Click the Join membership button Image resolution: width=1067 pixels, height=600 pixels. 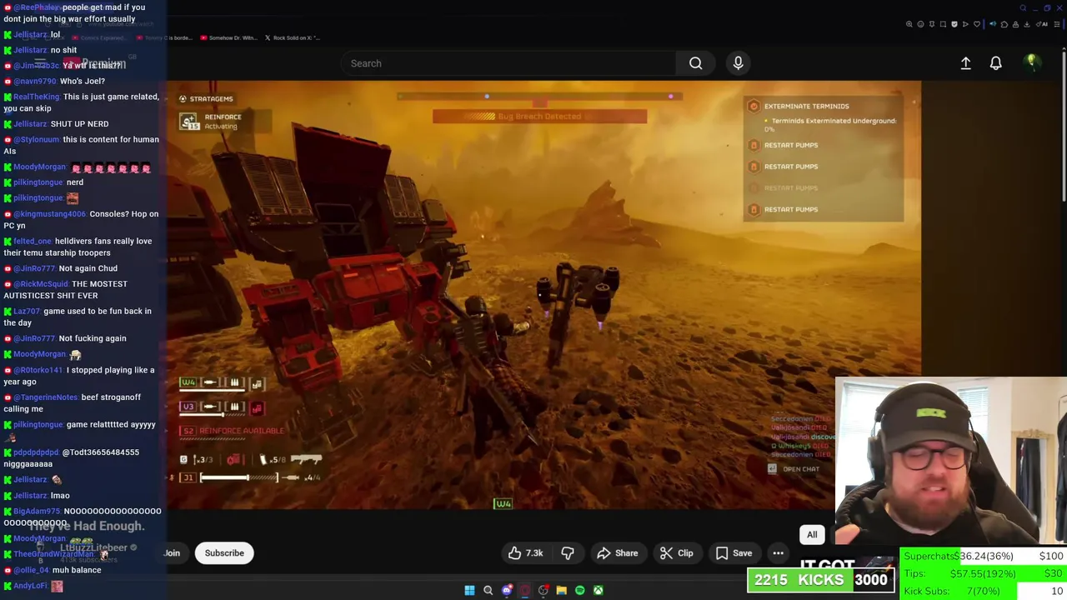[x=173, y=553]
